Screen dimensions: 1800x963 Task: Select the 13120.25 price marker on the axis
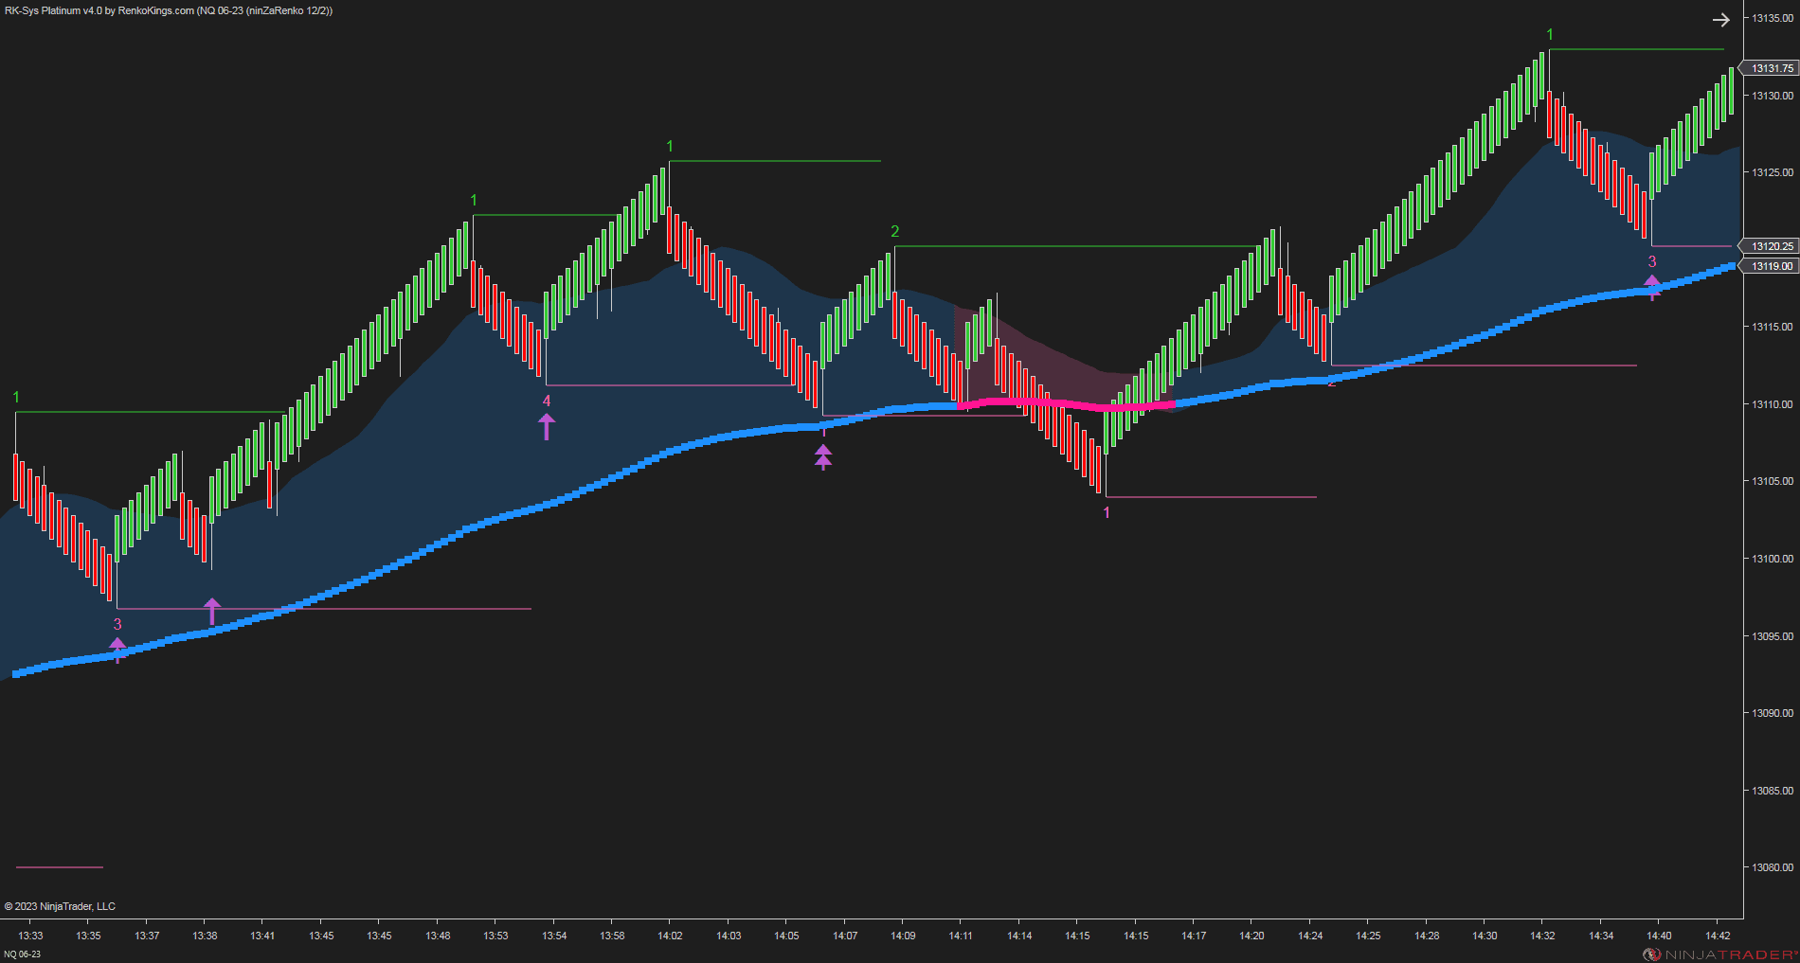coord(1770,246)
